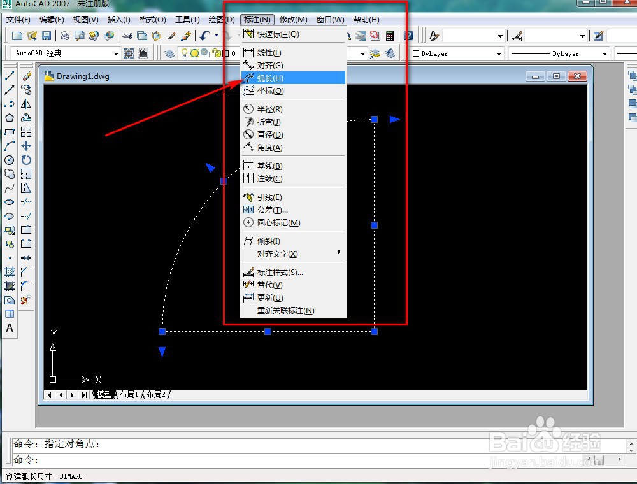
Task: Click Workspace Settings gear icon
Action: (x=129, y=53)
